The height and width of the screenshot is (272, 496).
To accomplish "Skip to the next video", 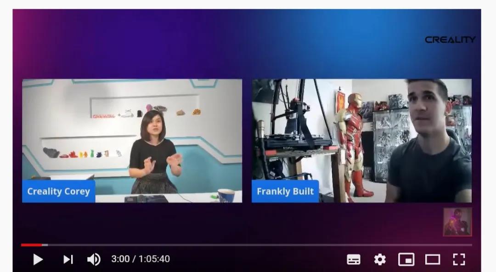I will [x=68, y=259].
